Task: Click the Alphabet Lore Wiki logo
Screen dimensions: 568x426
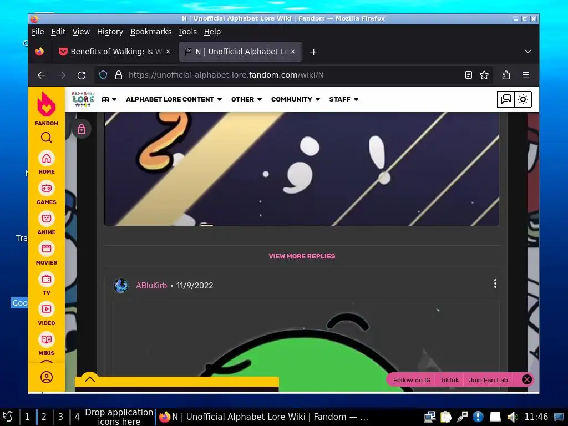Action: pos(83,99)
